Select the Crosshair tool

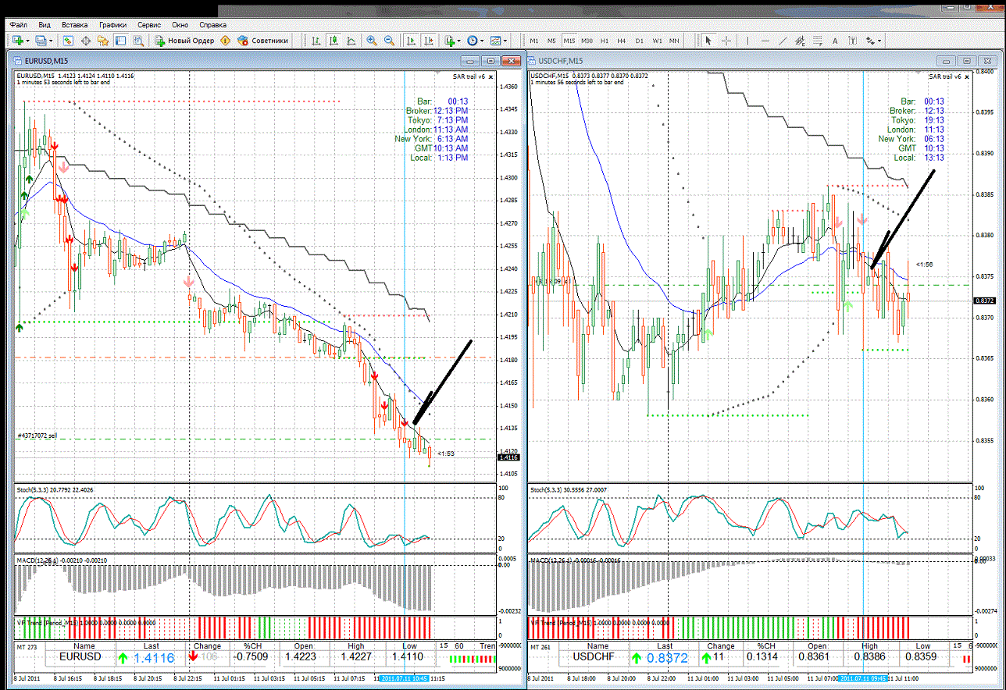click(x=726, y=40)
